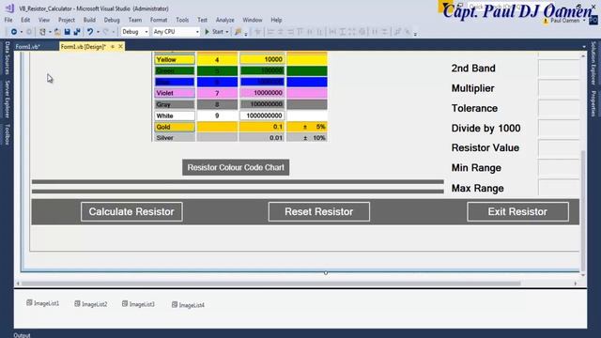Open the Project menu
Viewport: 601px width, 338px height.
67,20
